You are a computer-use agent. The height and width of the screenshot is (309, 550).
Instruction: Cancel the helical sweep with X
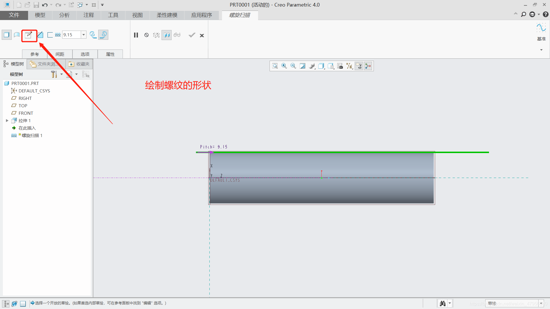point(202,35)
